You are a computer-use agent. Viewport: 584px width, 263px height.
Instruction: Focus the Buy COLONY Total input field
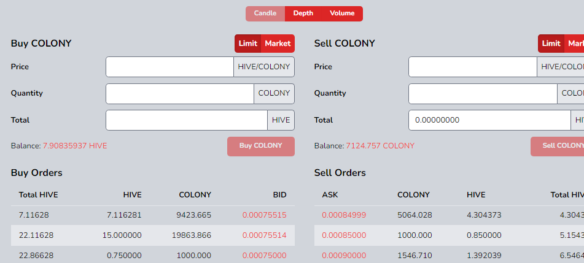[187, 120]
